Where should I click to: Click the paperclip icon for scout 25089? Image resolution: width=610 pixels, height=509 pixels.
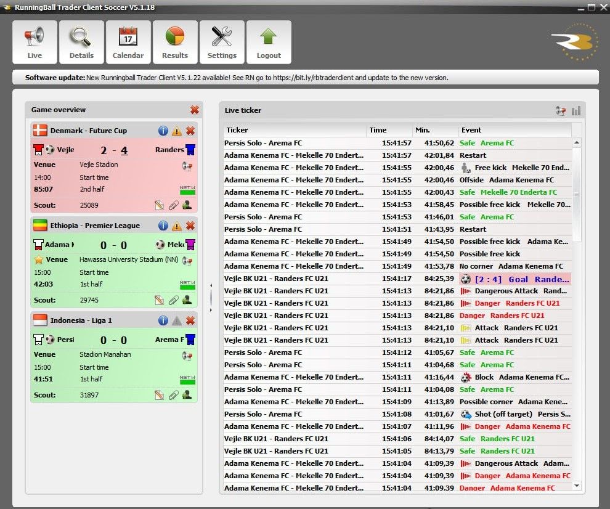174,205
